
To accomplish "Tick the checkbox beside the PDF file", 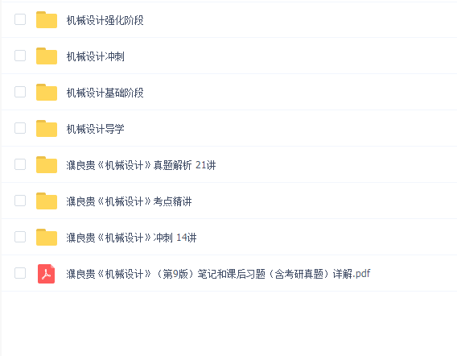I will point(20,273).
